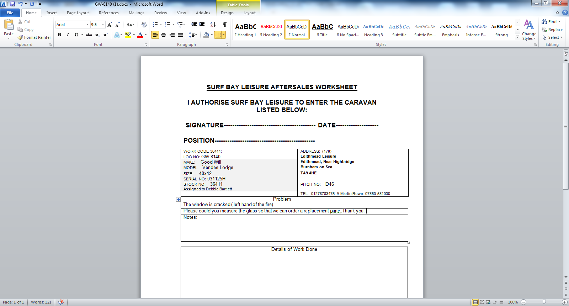Switch to the Mailings tab
Screen dimensions: 569x306
[x=137, y=13]
